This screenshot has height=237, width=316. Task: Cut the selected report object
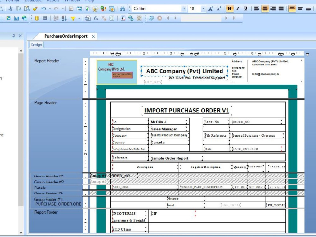pyautogui.click(x=10, y=9)
